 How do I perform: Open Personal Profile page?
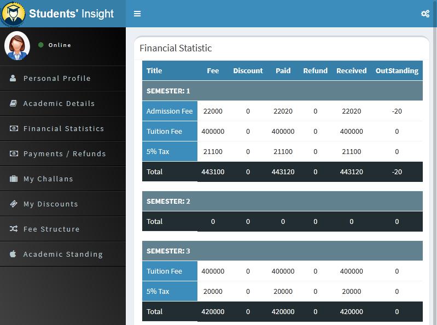[63, 78]
